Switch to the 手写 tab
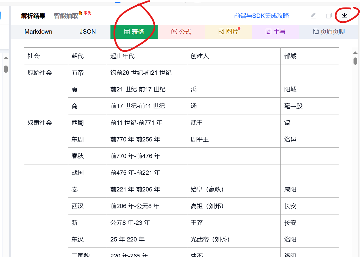361x257 pixels. point(276,32)
